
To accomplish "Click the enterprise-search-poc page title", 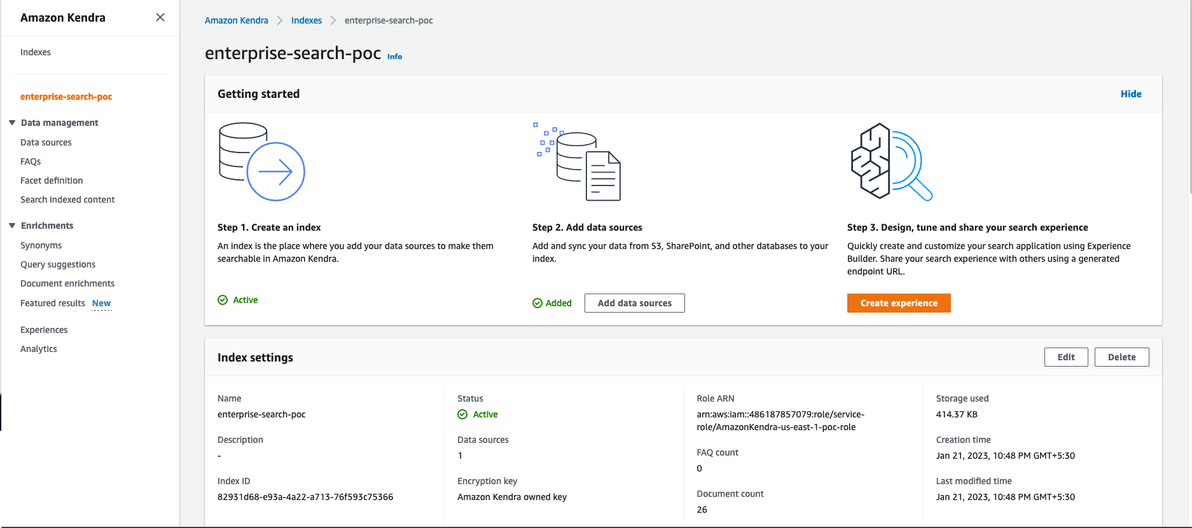I will click(x=293, y=53).
